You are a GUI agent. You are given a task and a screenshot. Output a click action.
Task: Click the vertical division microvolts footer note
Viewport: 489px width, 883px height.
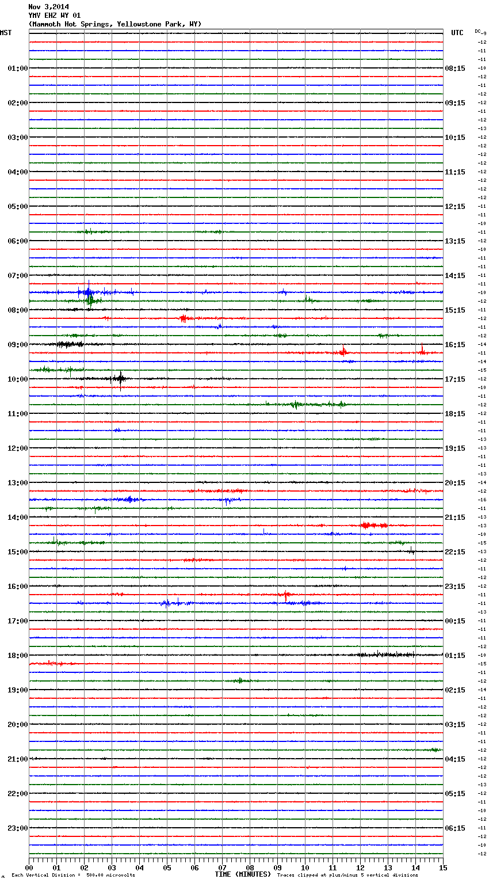coord(73,876)
